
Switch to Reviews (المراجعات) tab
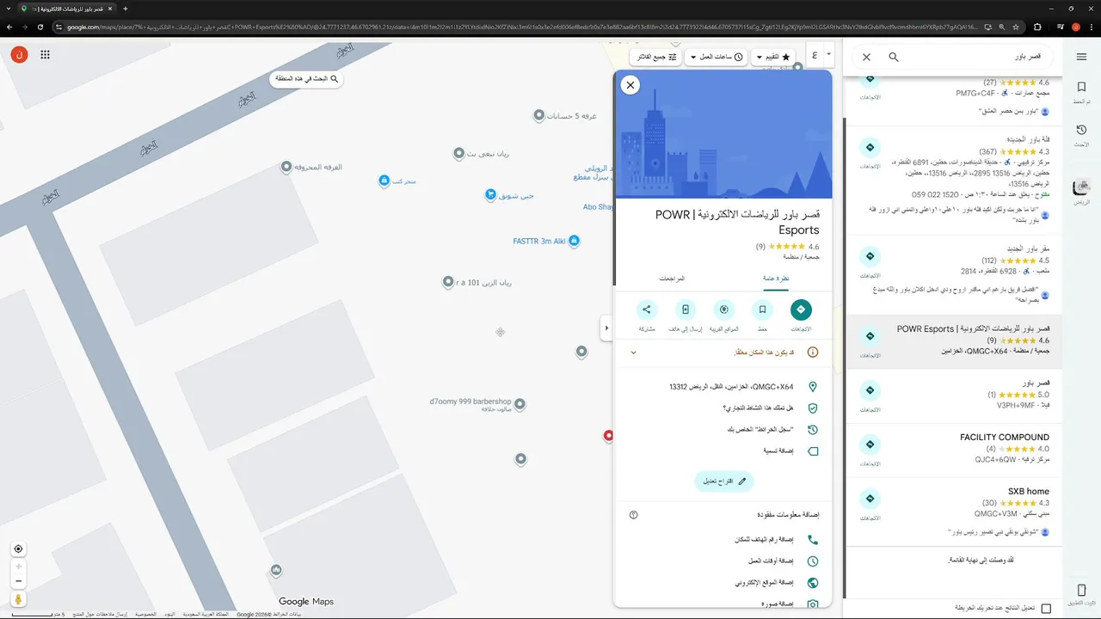click(x=671, y=279)
